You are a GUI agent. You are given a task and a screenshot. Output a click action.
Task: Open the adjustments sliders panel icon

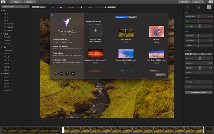(x=209, y=7)
